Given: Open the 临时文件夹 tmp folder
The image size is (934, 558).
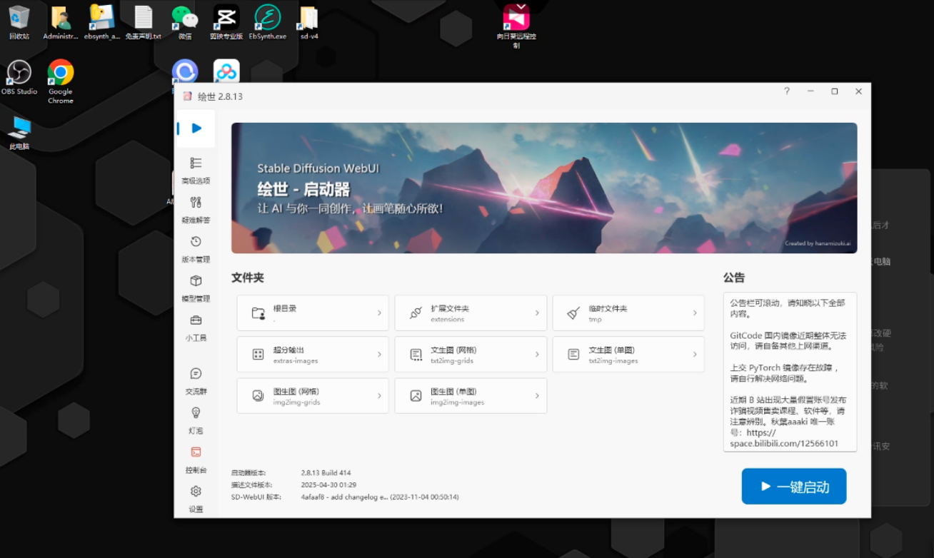Looking at the screenshot, I should click(628, 313).
